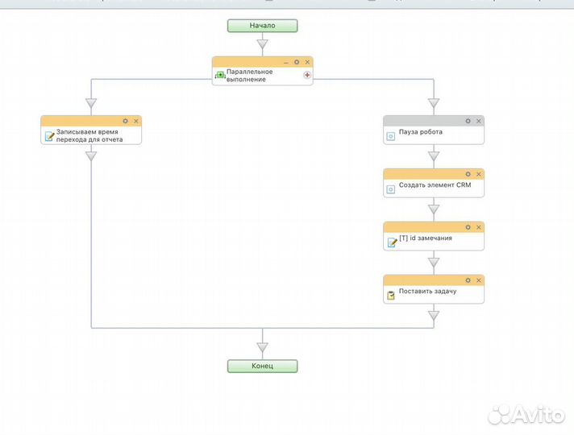
Task: Delete the Параллельное выполнение block
Action: [307, 62]
